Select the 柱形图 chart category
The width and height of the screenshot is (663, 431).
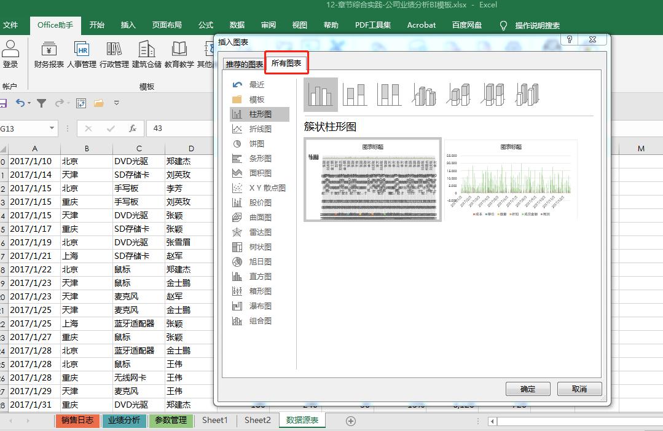pos(263,114)
